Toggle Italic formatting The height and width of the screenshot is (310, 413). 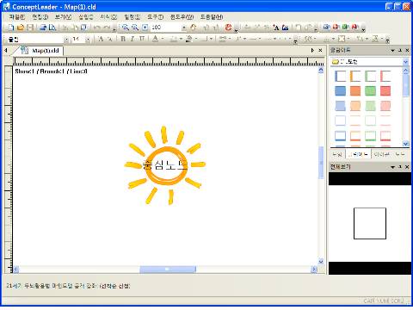[133, 39]
